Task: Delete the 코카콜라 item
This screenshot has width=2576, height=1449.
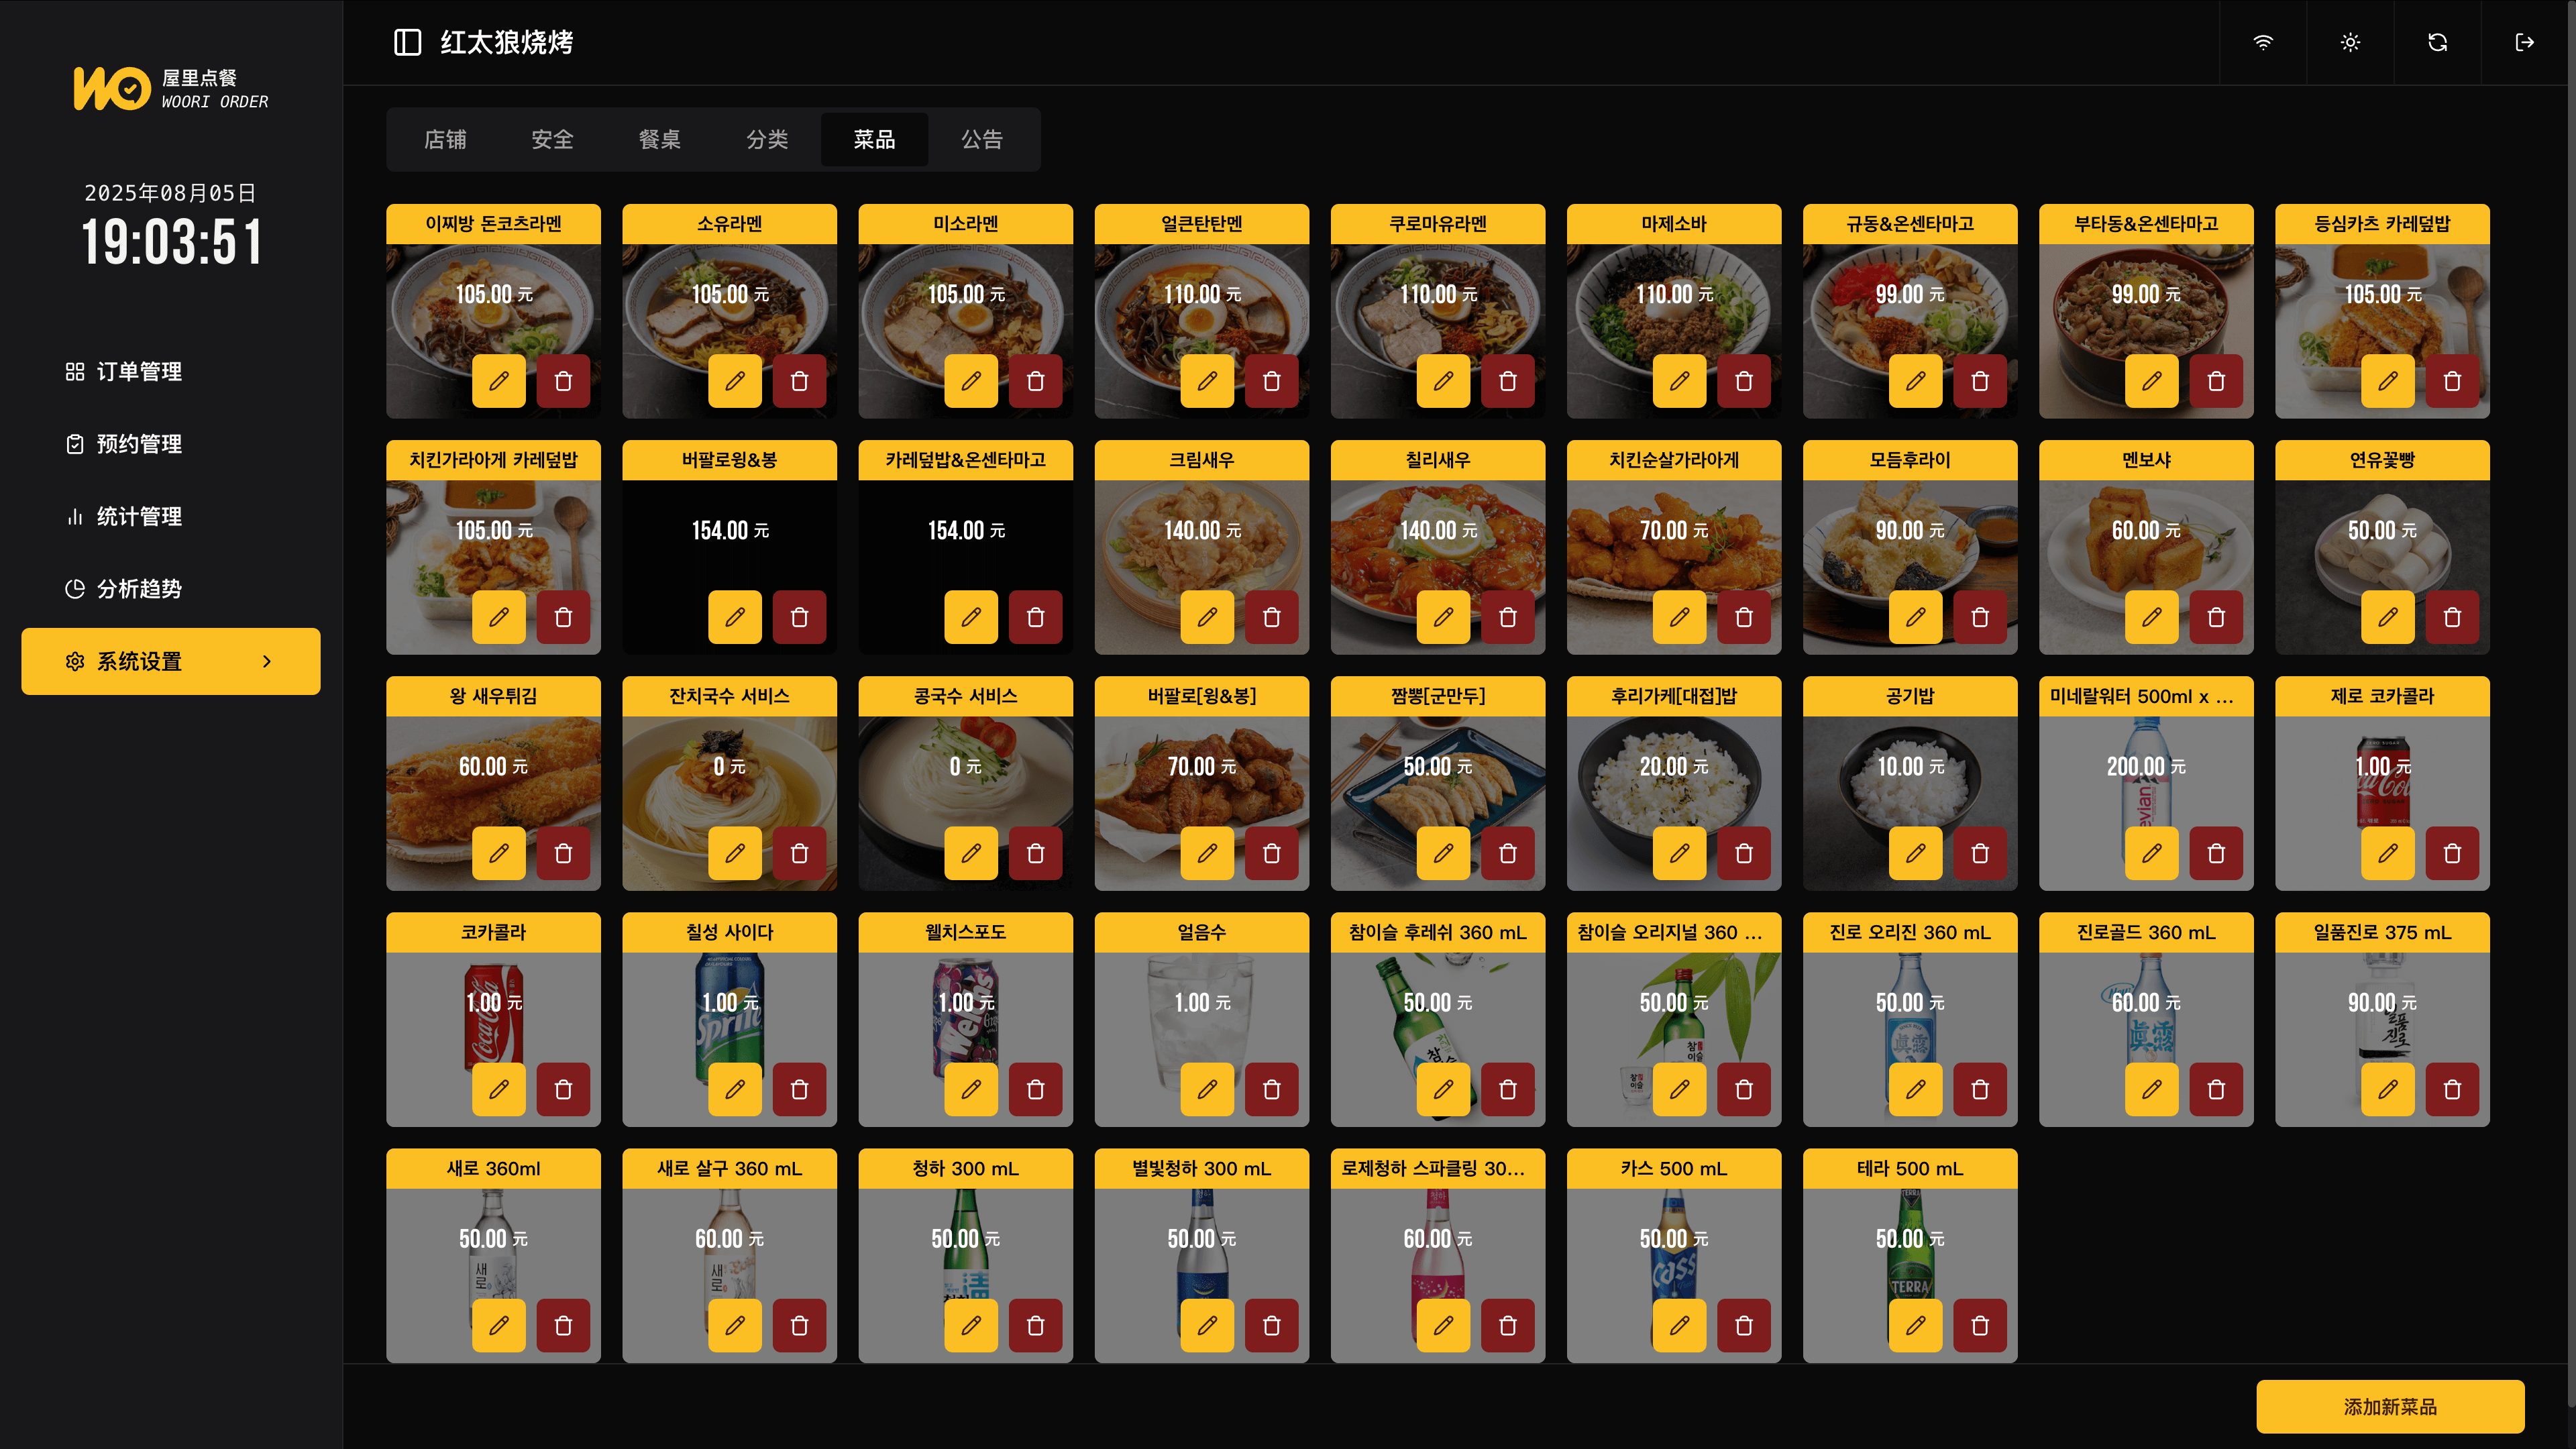Action: [x=563, y=1089]
